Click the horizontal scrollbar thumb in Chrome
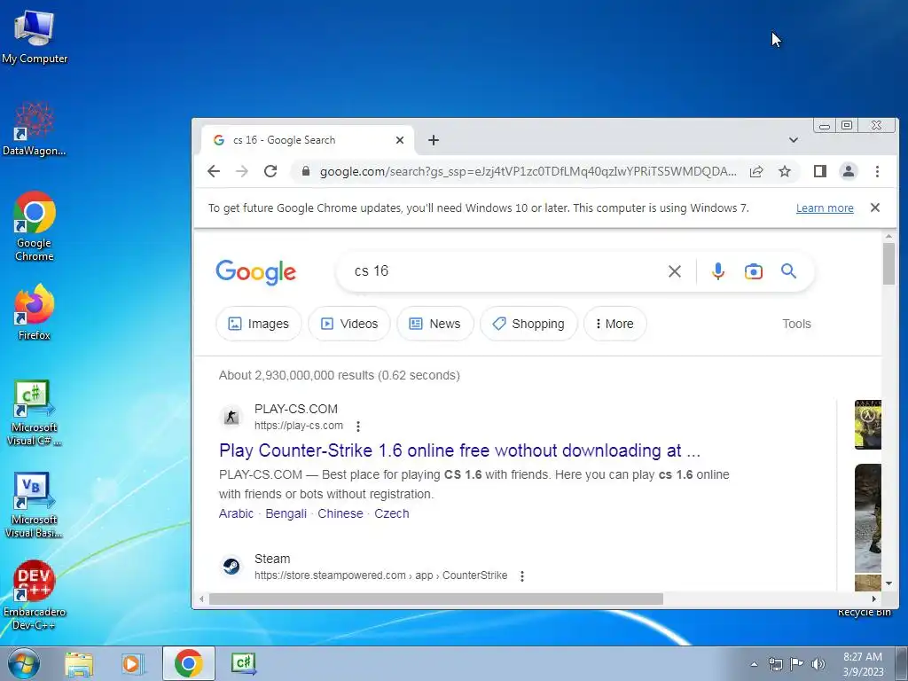 436,599
